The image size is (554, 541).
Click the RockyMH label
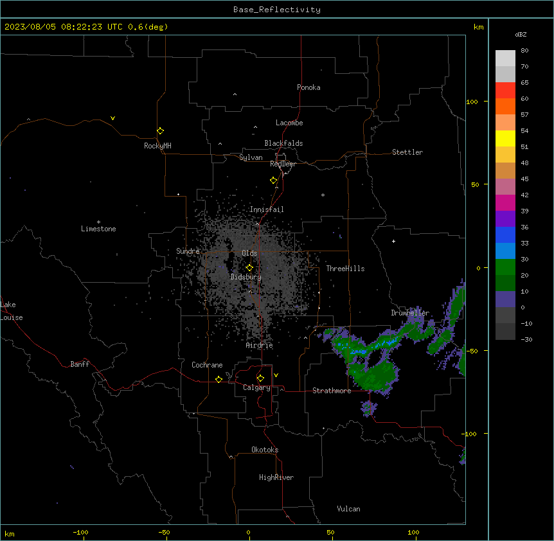(x=157, y=146)
